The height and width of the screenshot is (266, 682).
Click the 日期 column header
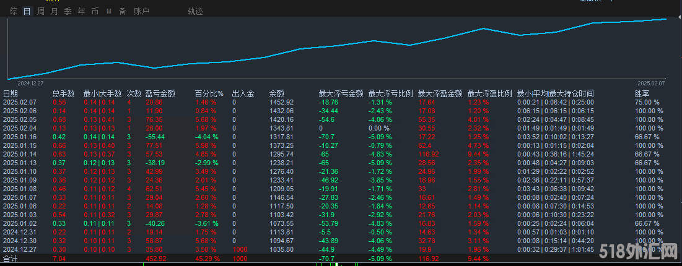11,94
